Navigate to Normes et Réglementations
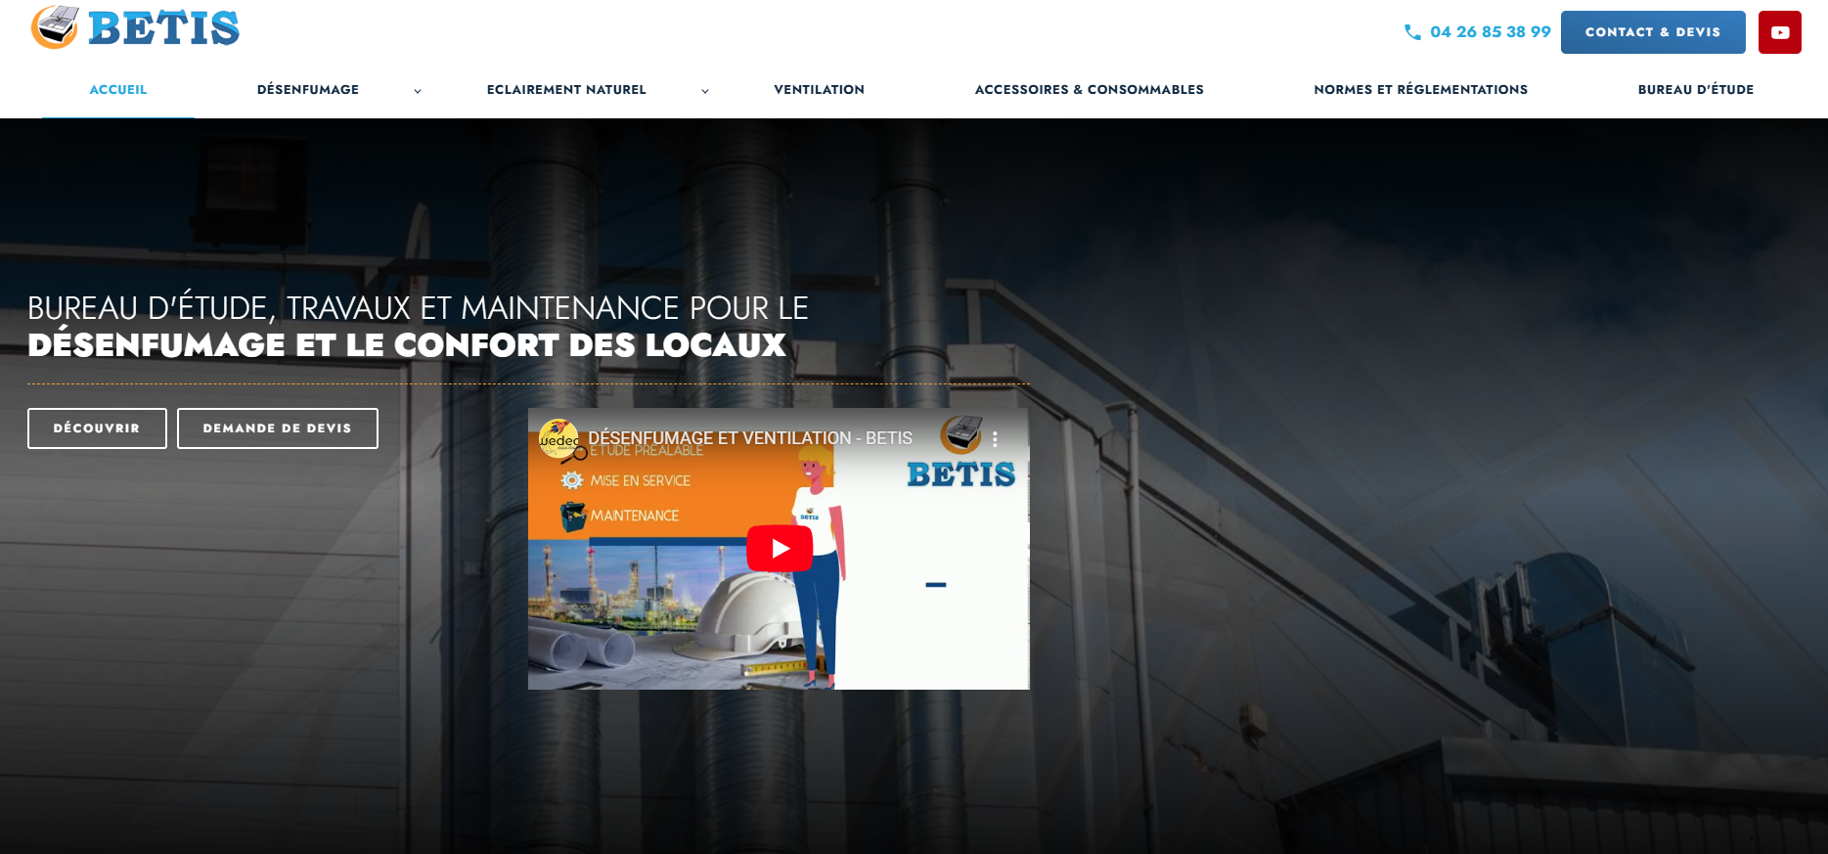Image resolution: width=1828 pixels, height=854 pixels. (1421, 89)
